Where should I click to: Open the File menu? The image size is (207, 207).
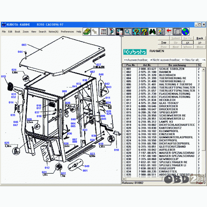click(4, 32)
